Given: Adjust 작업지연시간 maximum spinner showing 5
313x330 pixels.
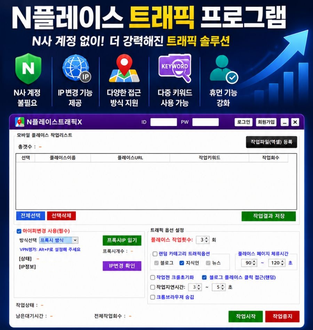Looking at the screenshot, I should pyautogui.click(x=219, y=287).
